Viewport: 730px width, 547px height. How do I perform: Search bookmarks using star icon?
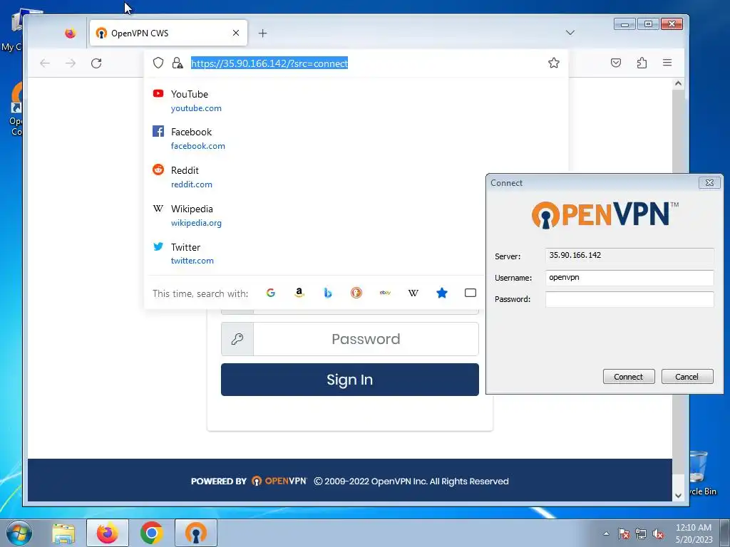[x=442, y=293]
